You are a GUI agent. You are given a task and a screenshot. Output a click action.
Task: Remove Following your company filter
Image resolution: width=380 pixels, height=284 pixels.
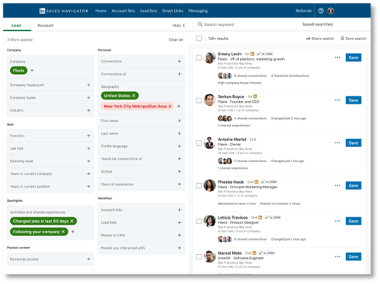(x=63, y=232)
